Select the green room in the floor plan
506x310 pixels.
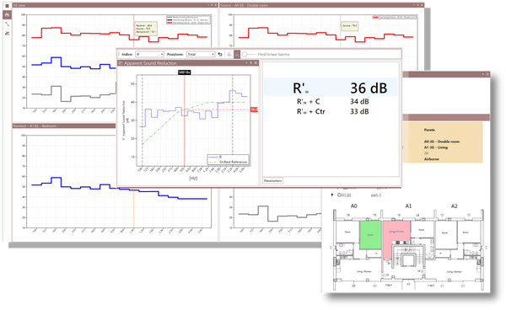370,234
